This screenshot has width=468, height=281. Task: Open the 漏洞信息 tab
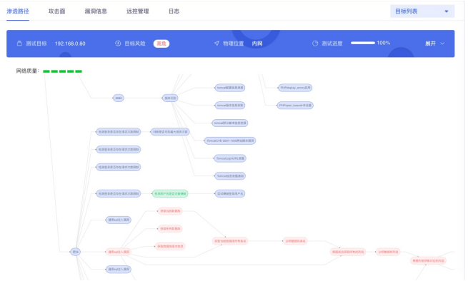coord(96,11)
